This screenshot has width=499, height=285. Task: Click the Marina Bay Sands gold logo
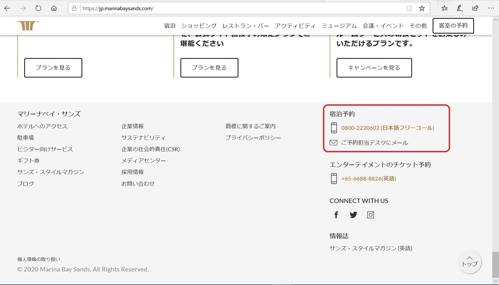(x=28, y=26)
